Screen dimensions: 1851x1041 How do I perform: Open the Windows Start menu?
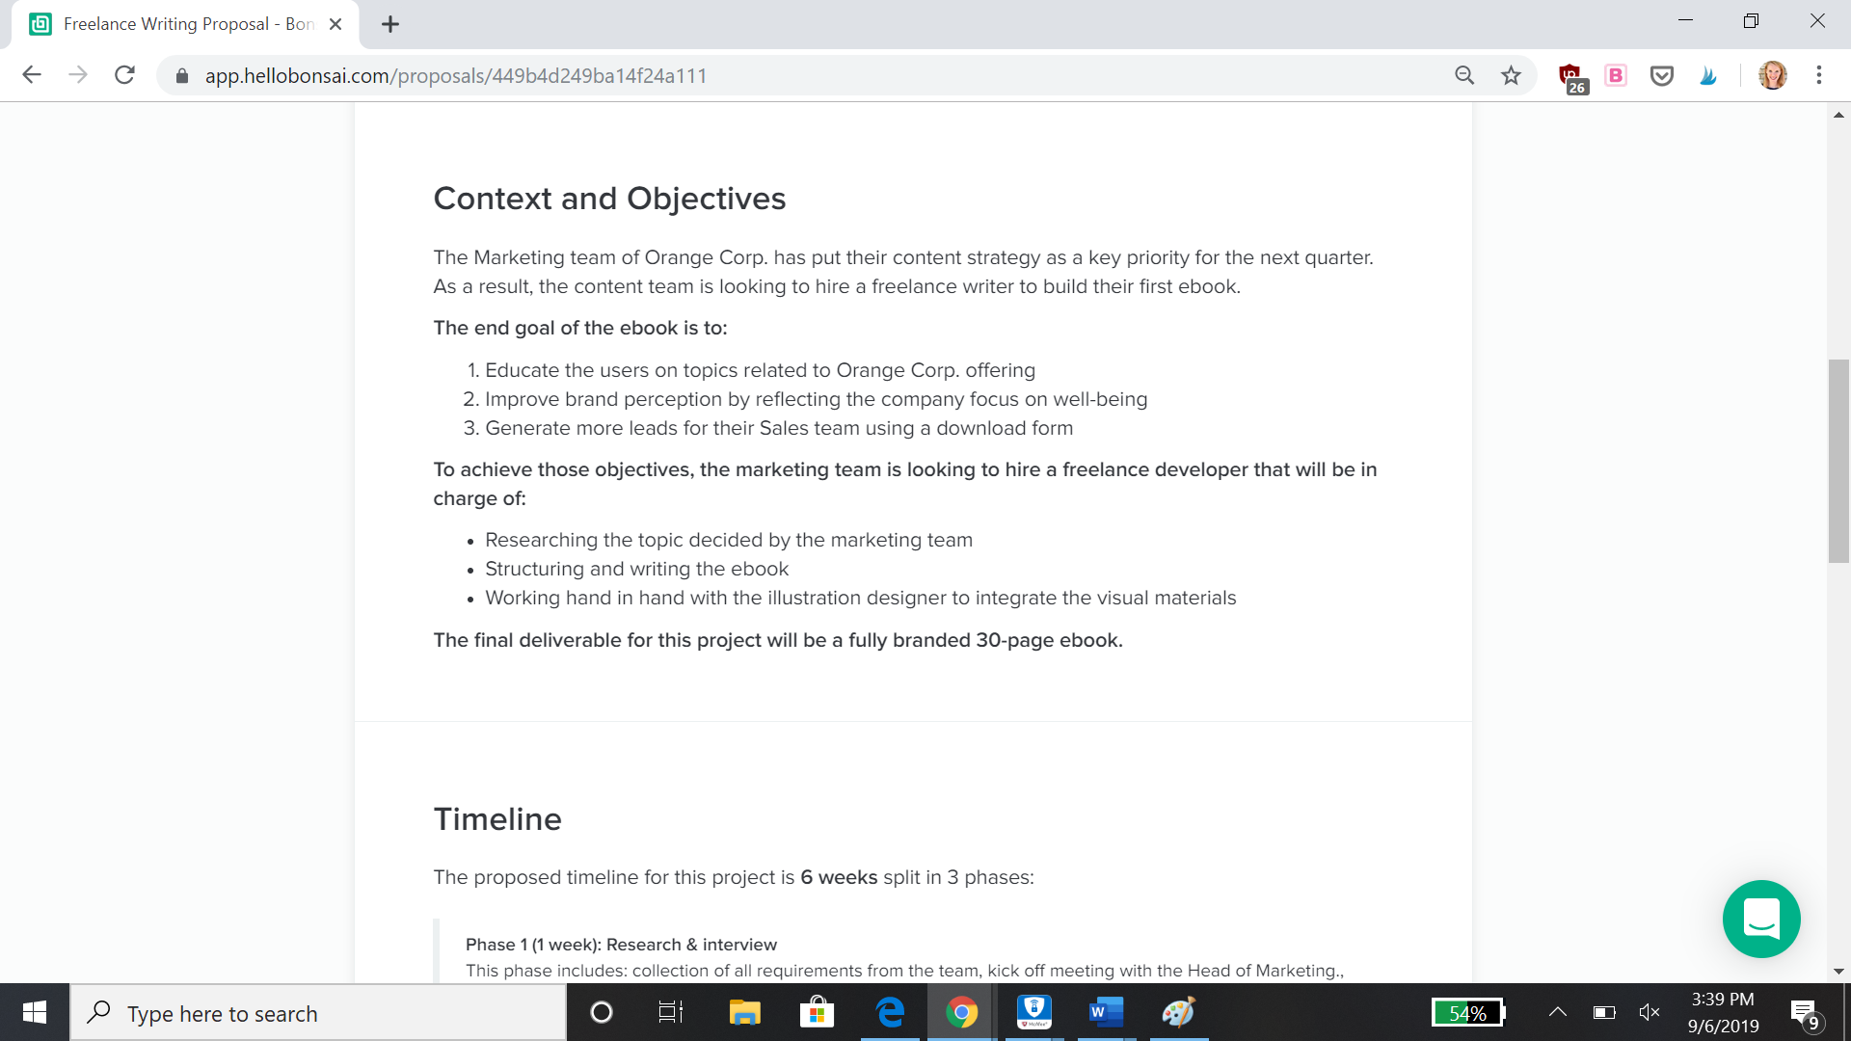pyautogui.click(x=35, y=1012)
